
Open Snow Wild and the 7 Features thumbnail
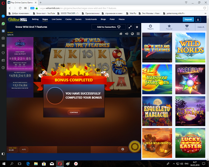[157, 47]
